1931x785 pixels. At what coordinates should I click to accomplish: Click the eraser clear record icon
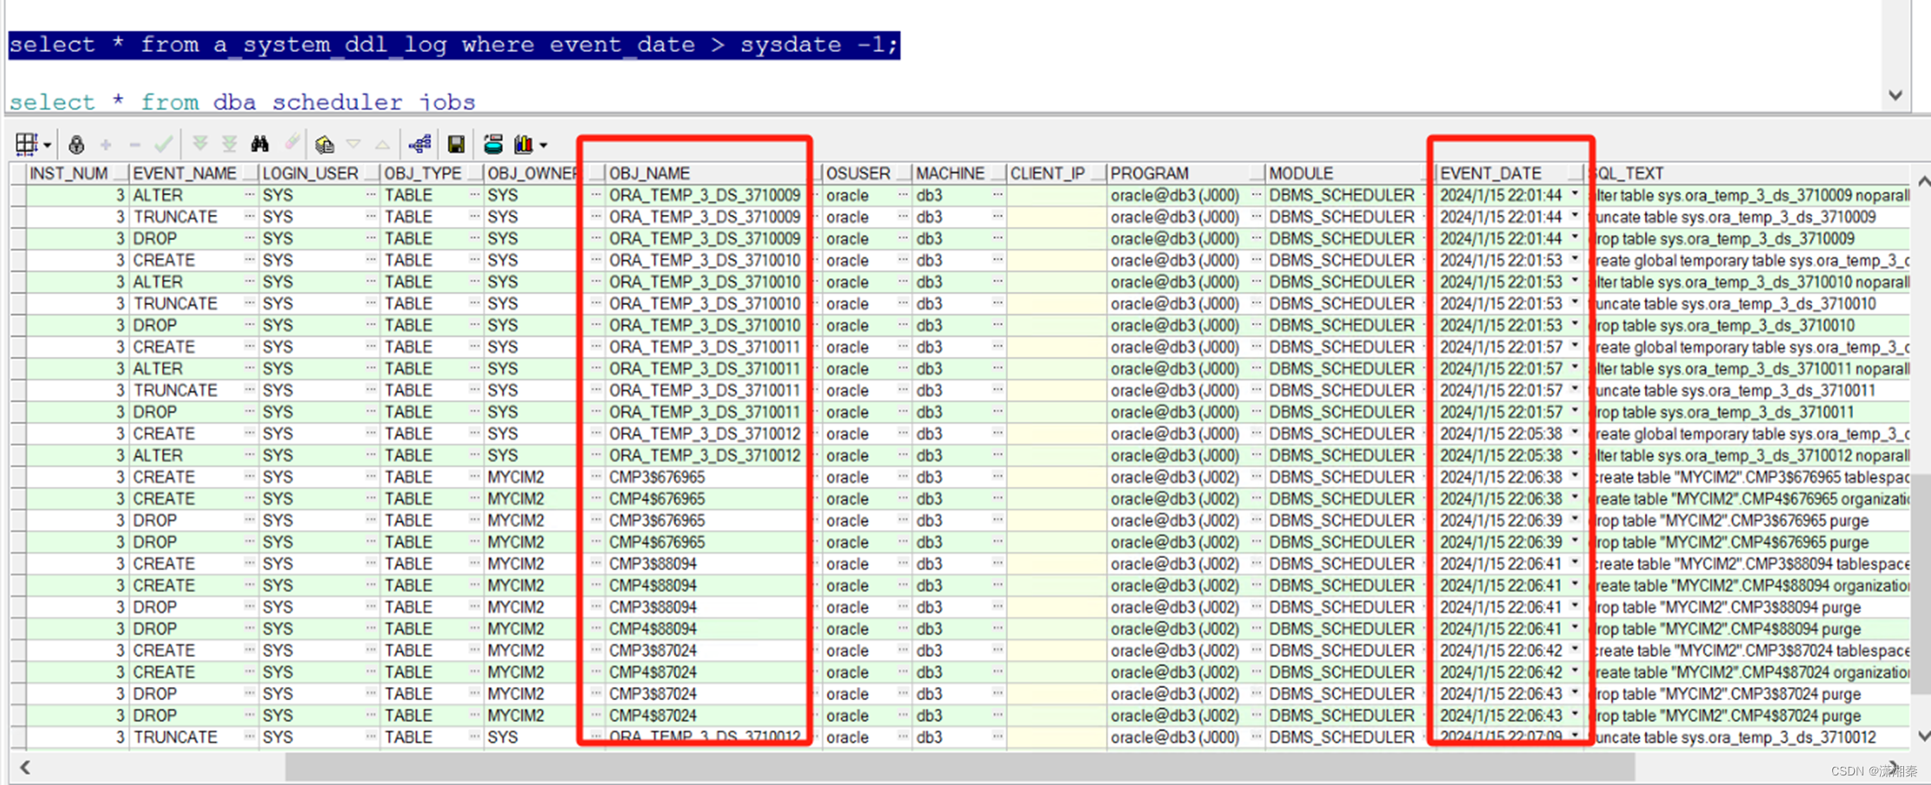[x=292, y=143]
